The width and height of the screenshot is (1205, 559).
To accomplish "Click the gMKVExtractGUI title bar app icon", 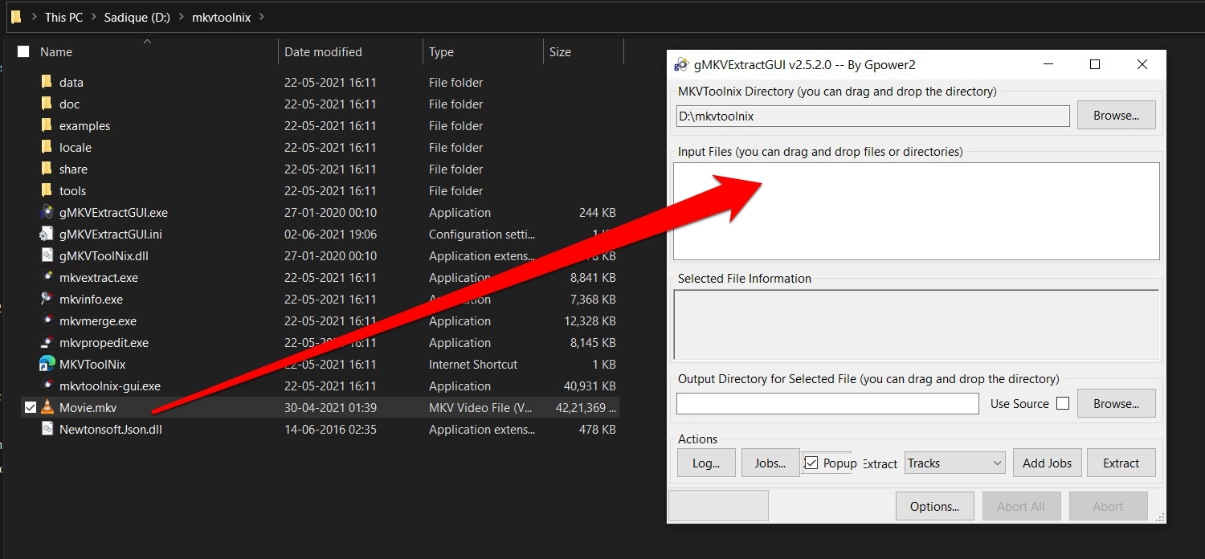I will 681,64.
